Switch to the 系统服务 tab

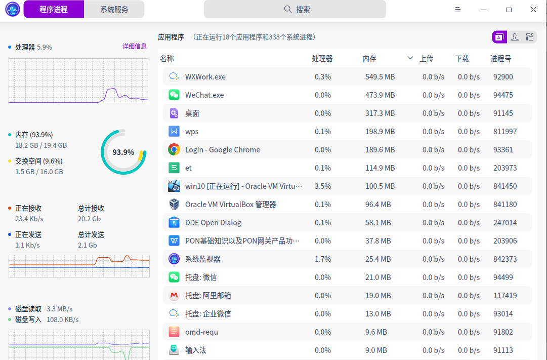[x=114, y=9]
